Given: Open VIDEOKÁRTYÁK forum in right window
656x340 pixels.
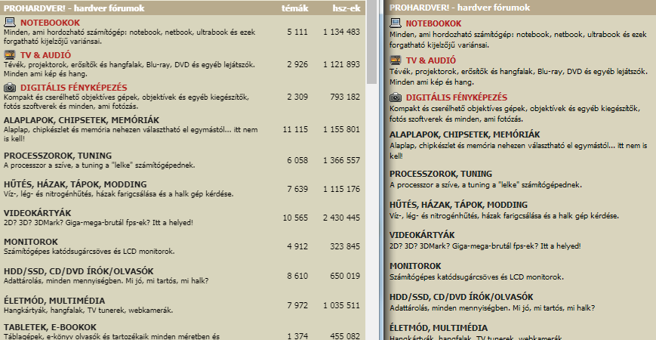Looking at the screenshot, I should click(422, 235).
